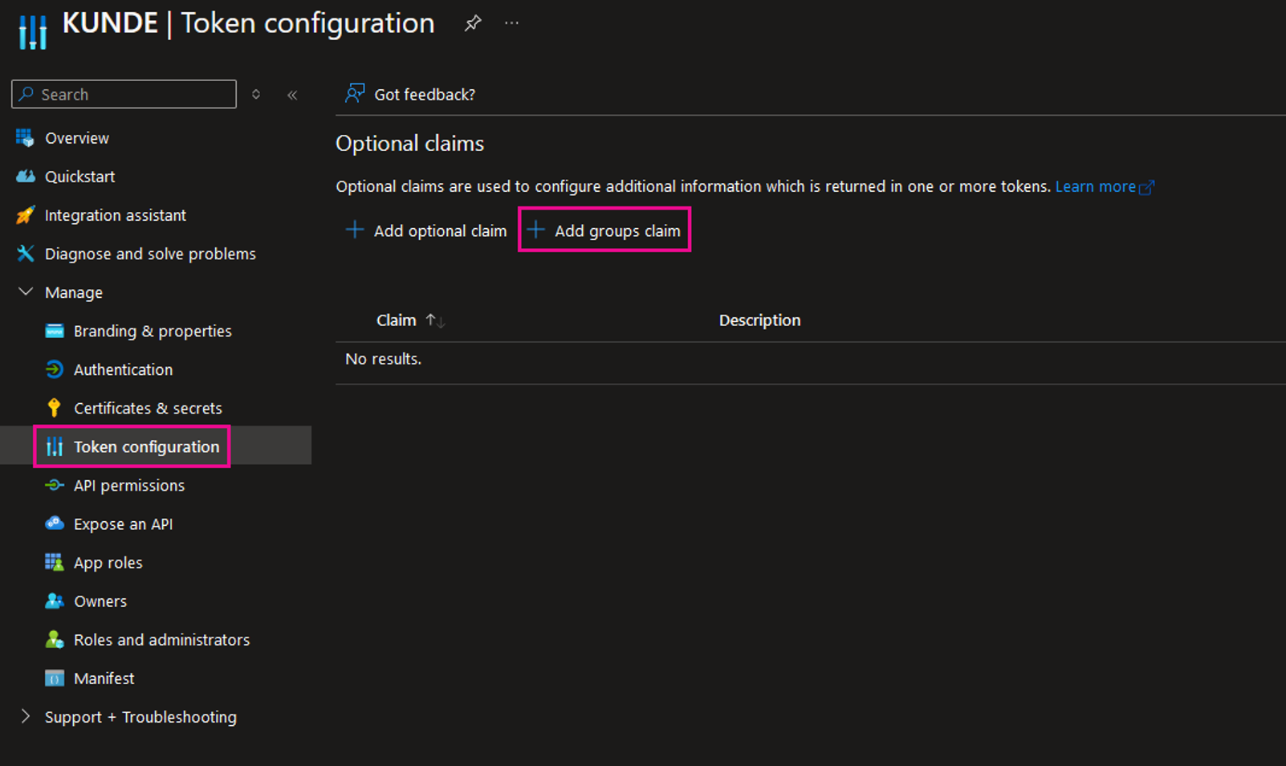Open the Learn more link
Viewport: 1286px width, 766px height.
click(1095, 186)
